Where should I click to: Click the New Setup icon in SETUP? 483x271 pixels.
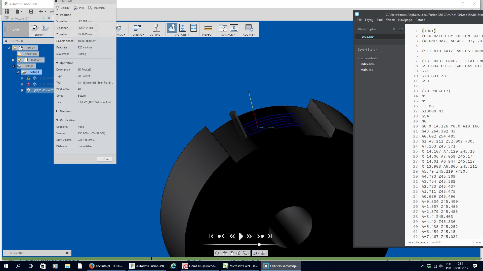pos(35,28)
